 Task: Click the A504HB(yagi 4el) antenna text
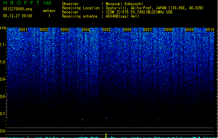click(x=122, y=16)
